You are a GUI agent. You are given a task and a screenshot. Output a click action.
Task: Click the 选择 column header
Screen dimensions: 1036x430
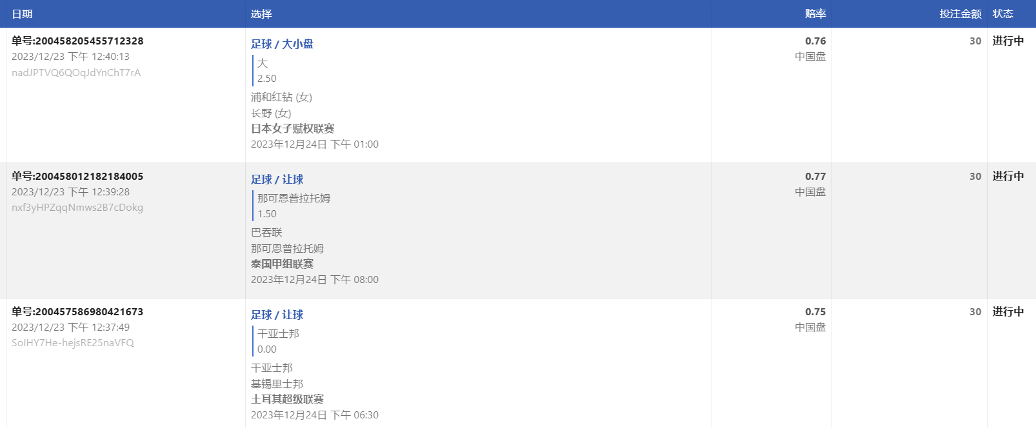[x=261, y=14]
